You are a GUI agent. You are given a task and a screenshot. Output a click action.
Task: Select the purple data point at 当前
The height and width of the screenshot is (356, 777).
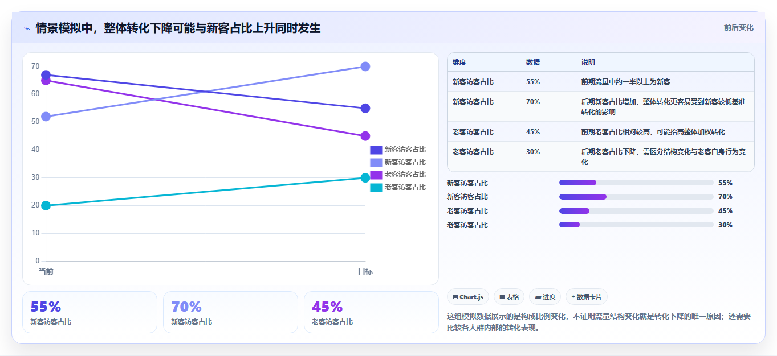[x=46, y=81]
